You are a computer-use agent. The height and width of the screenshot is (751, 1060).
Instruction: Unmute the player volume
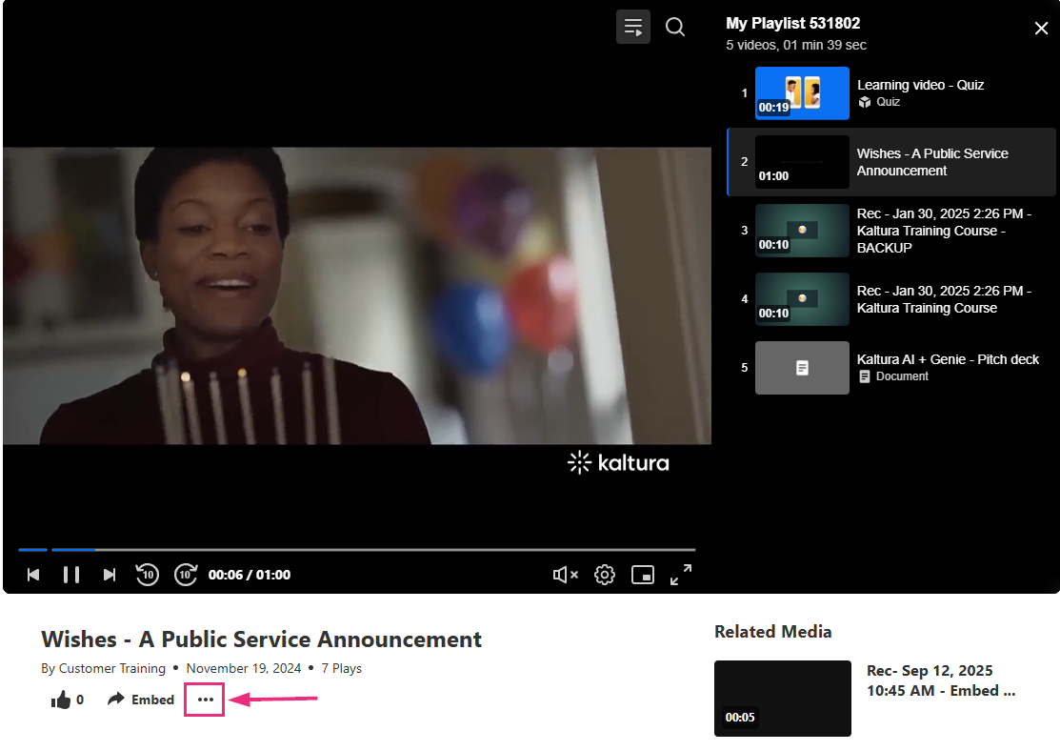565,575
